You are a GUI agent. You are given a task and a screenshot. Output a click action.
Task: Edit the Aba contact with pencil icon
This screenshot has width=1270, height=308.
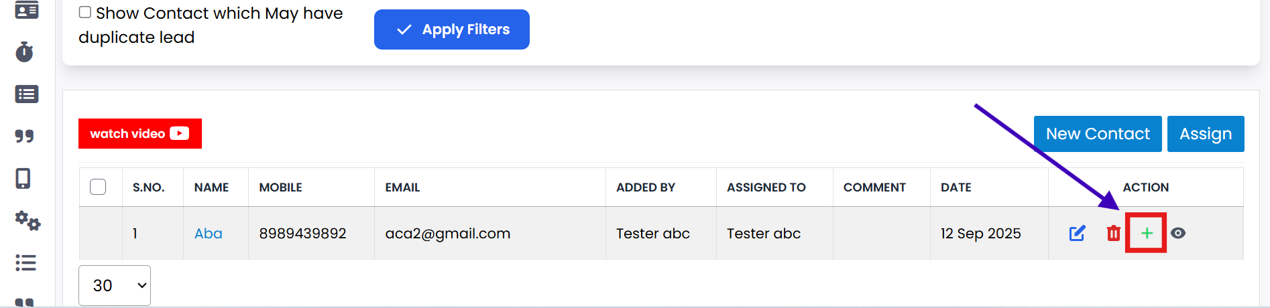coord(1077,233)
